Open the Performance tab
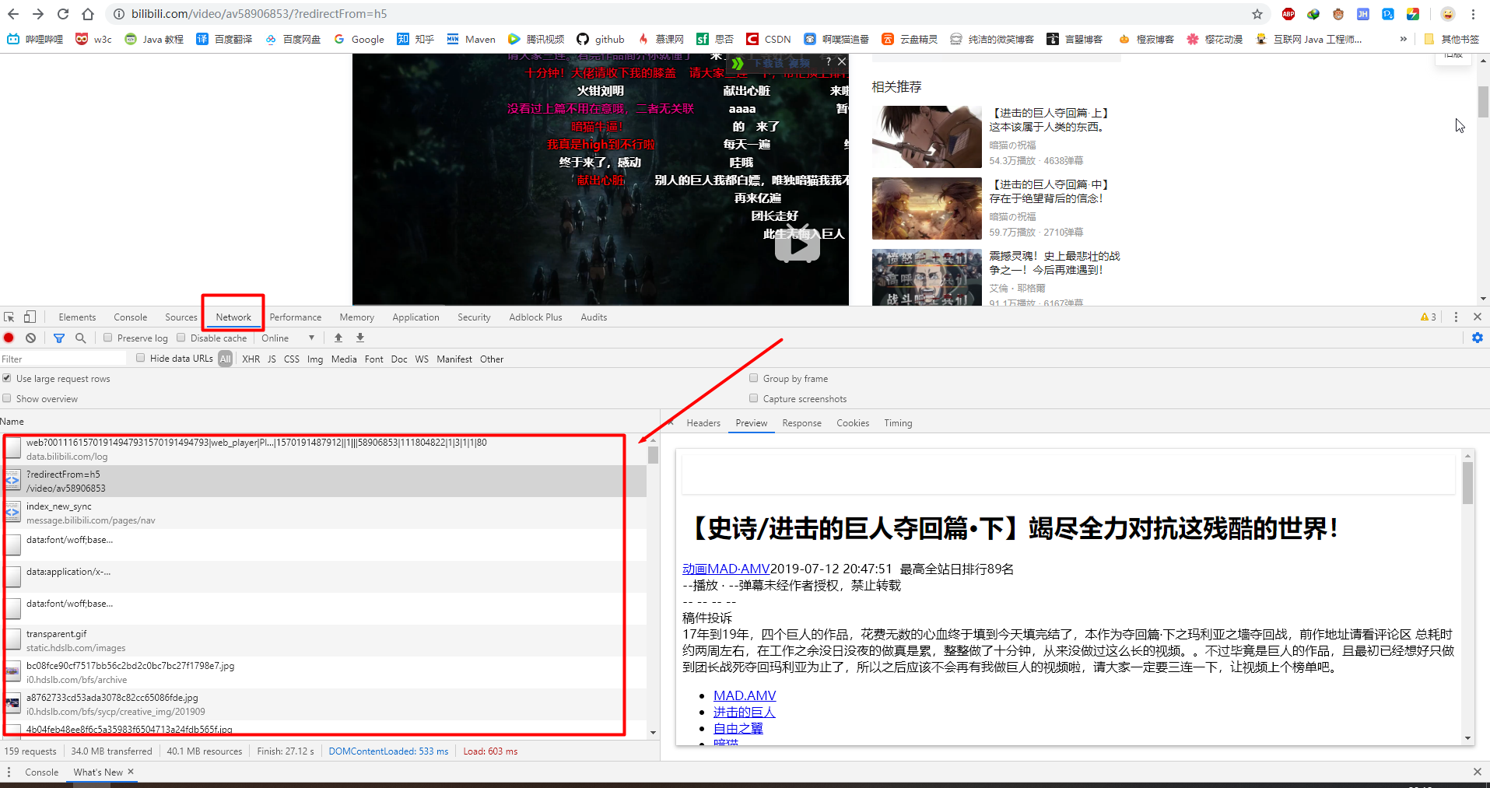Screen dimensions: 1490x788 [296, 317]
